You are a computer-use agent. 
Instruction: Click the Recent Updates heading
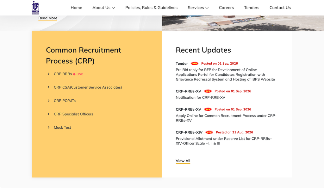point(203,50)
